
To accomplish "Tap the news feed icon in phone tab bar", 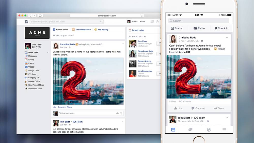I will [173, 130].
